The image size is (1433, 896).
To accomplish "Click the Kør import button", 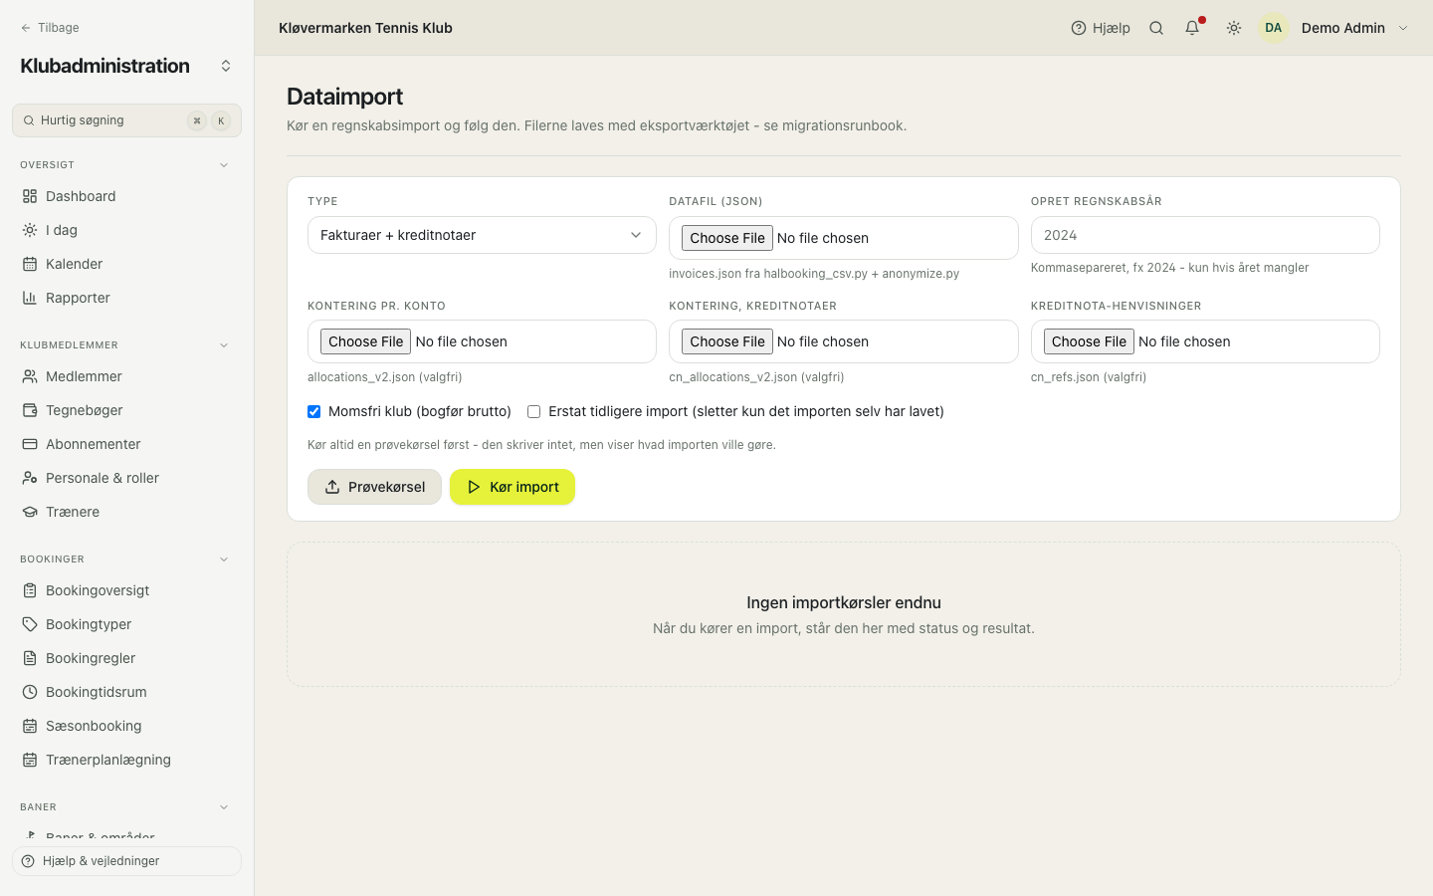I will click(512, 487).
